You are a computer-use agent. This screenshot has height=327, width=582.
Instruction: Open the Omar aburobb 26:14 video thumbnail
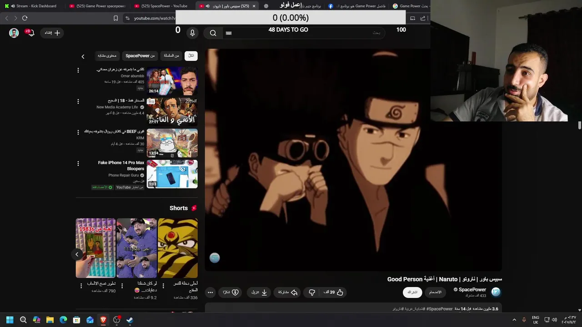172,81
